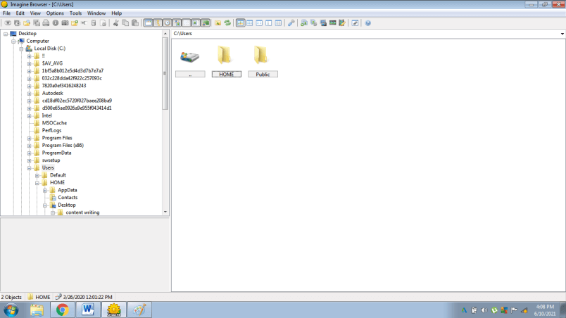566x318 pixels.
Task: Switch to colored thumbnails view mode
Action: [x=240, y=23]
